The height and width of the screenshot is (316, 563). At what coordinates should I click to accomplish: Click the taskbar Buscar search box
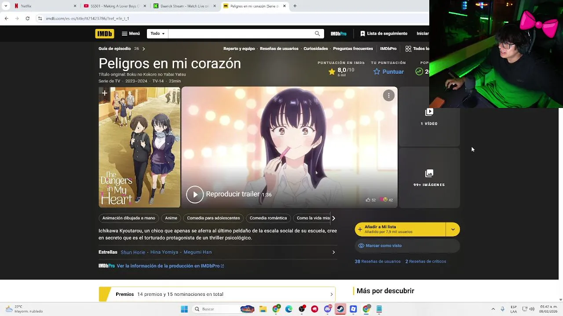click(224, 309)
